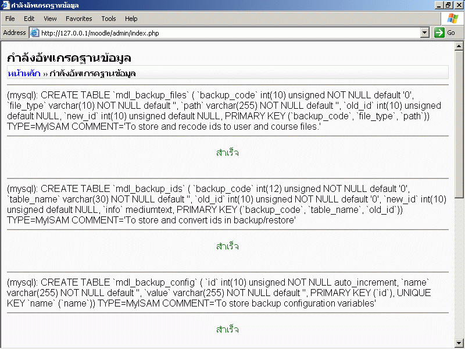Click the vertical scrollbar thumb
Image resolution: width=465 pixels, height=349 pixels.
tap(460, 122)
